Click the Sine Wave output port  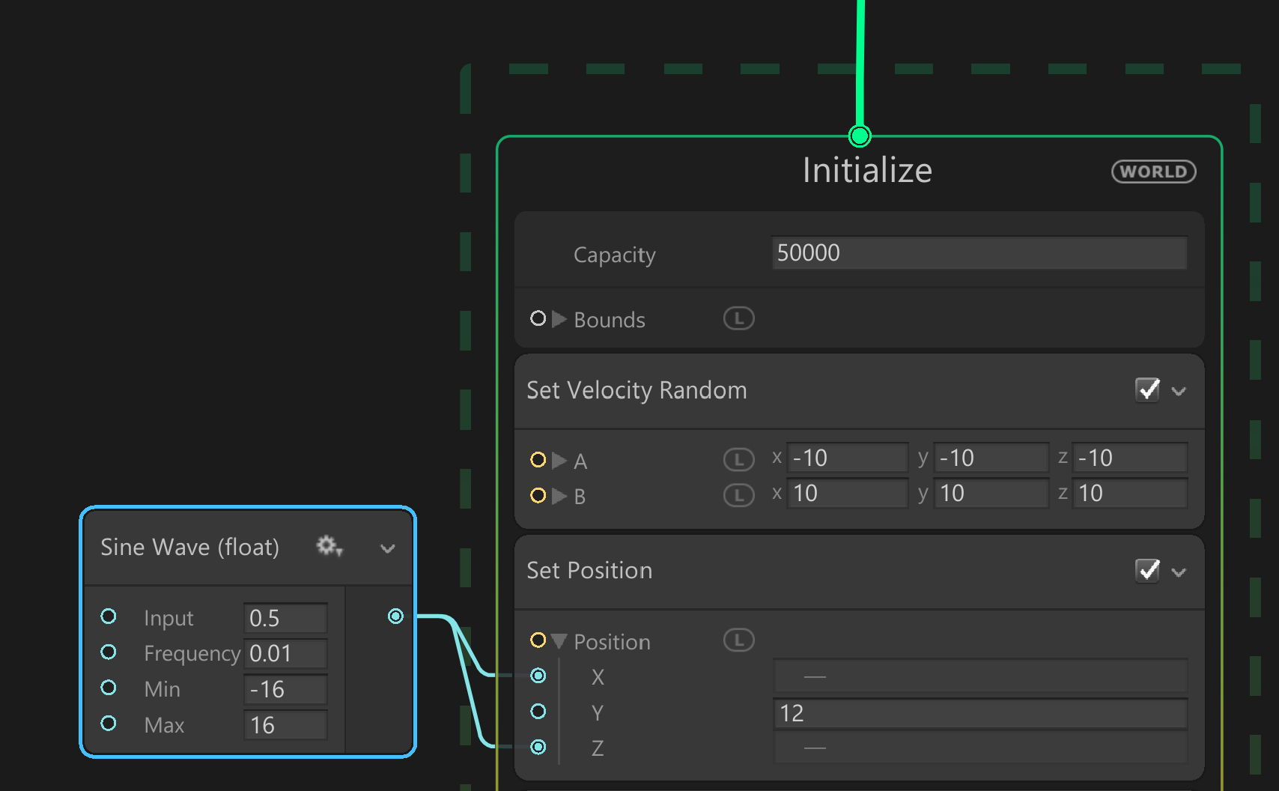(395, 616)
